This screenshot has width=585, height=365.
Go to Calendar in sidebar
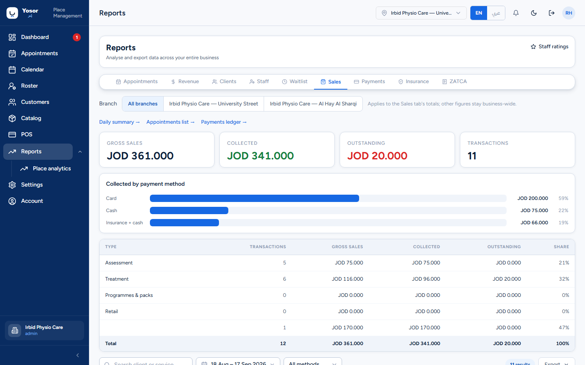(44, 70)
